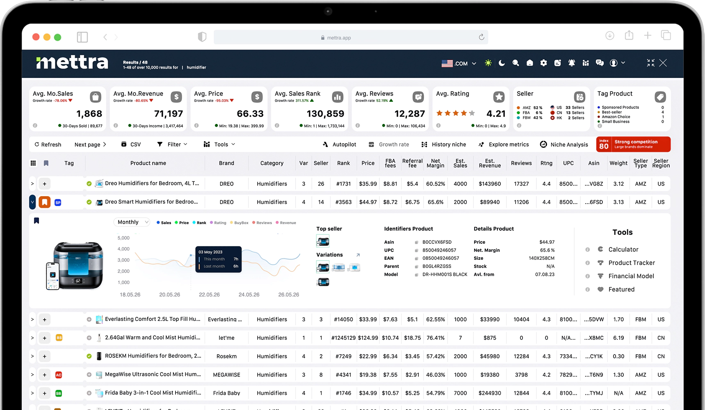Expand the Everlasting Comfort row
Viewport: 705px width, 410px height.
pos(32,319)
